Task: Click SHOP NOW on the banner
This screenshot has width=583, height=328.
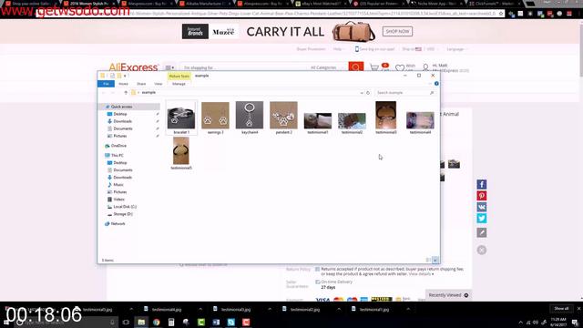Action: click(397, 31)
